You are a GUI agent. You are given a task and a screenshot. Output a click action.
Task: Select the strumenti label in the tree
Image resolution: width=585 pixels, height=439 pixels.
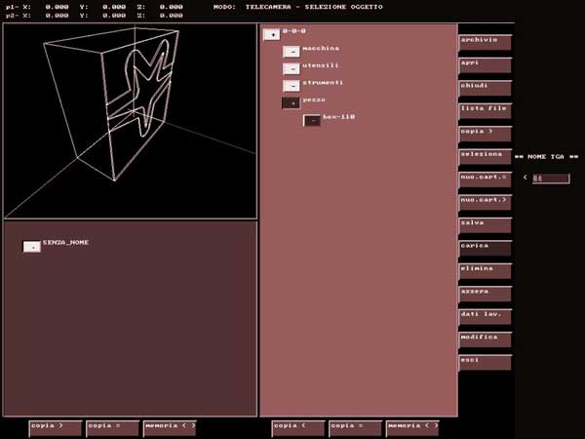pos(323,83)
